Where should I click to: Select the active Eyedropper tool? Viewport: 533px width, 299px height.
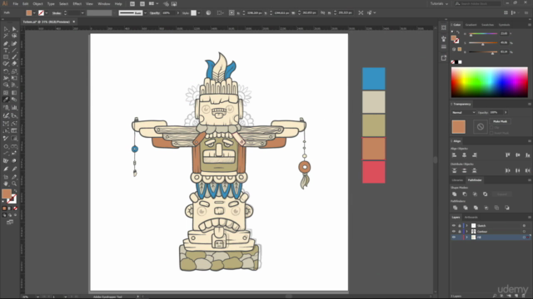coord(6,100)
